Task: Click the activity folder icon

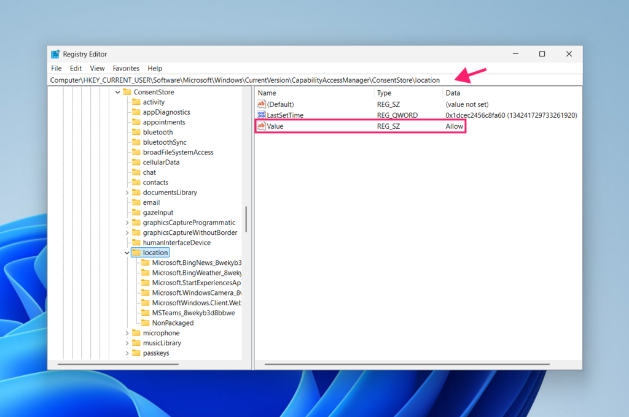Action: point(136,102)
